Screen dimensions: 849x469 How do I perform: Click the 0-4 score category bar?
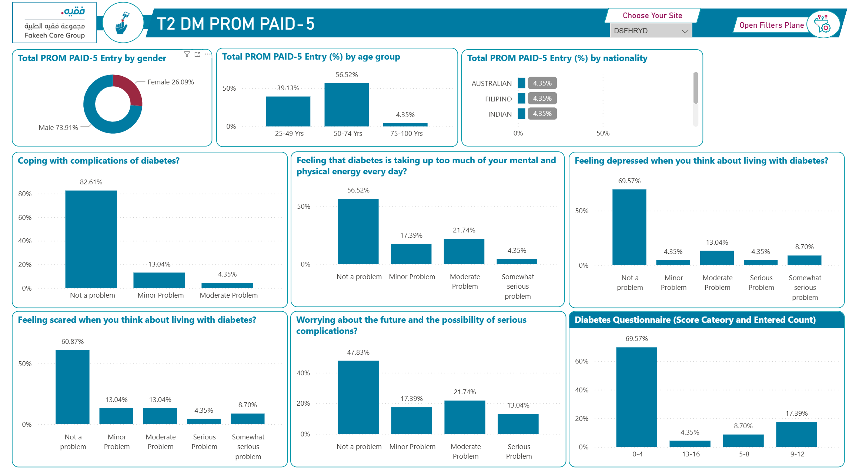click(636, 397)
